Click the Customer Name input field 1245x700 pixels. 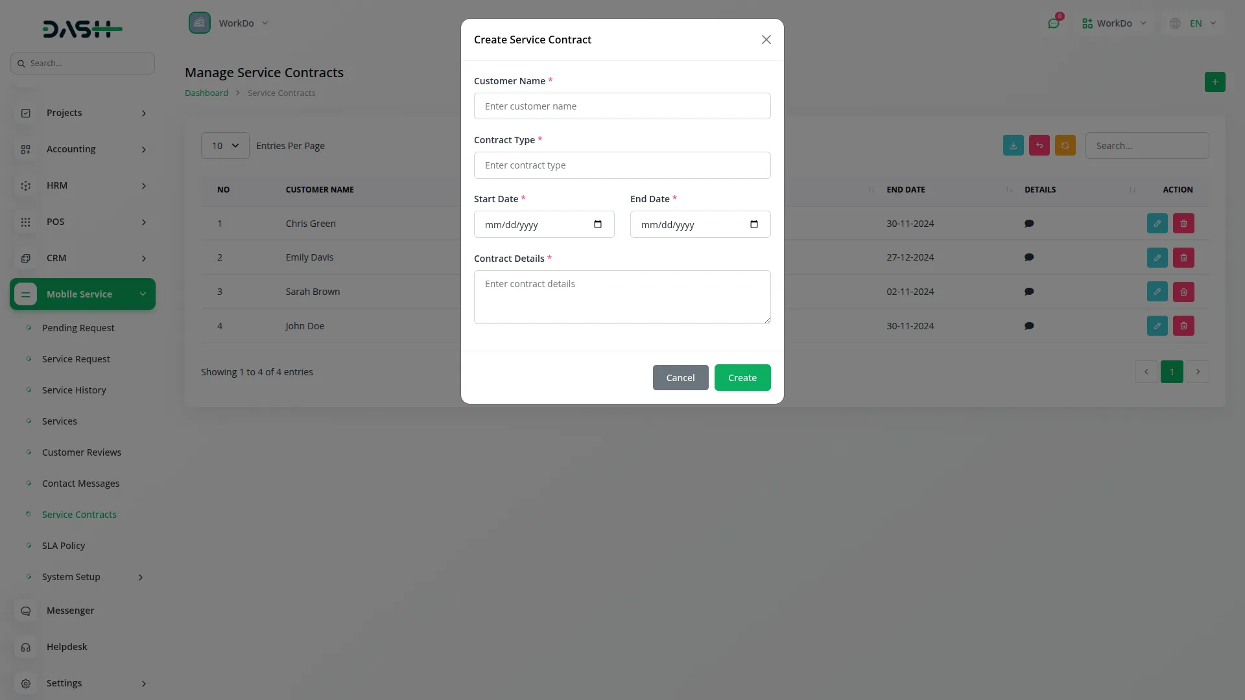click(622, 106)
